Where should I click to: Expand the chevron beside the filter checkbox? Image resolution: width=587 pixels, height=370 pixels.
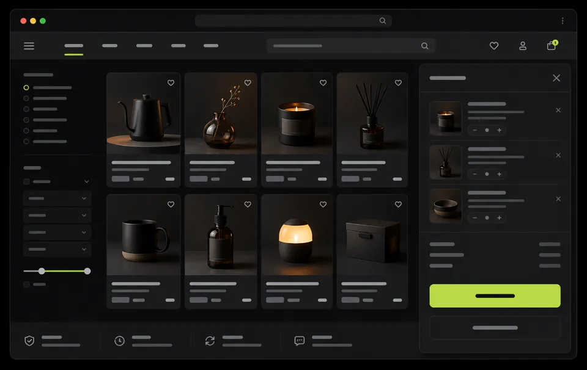(x=86, y=181)
